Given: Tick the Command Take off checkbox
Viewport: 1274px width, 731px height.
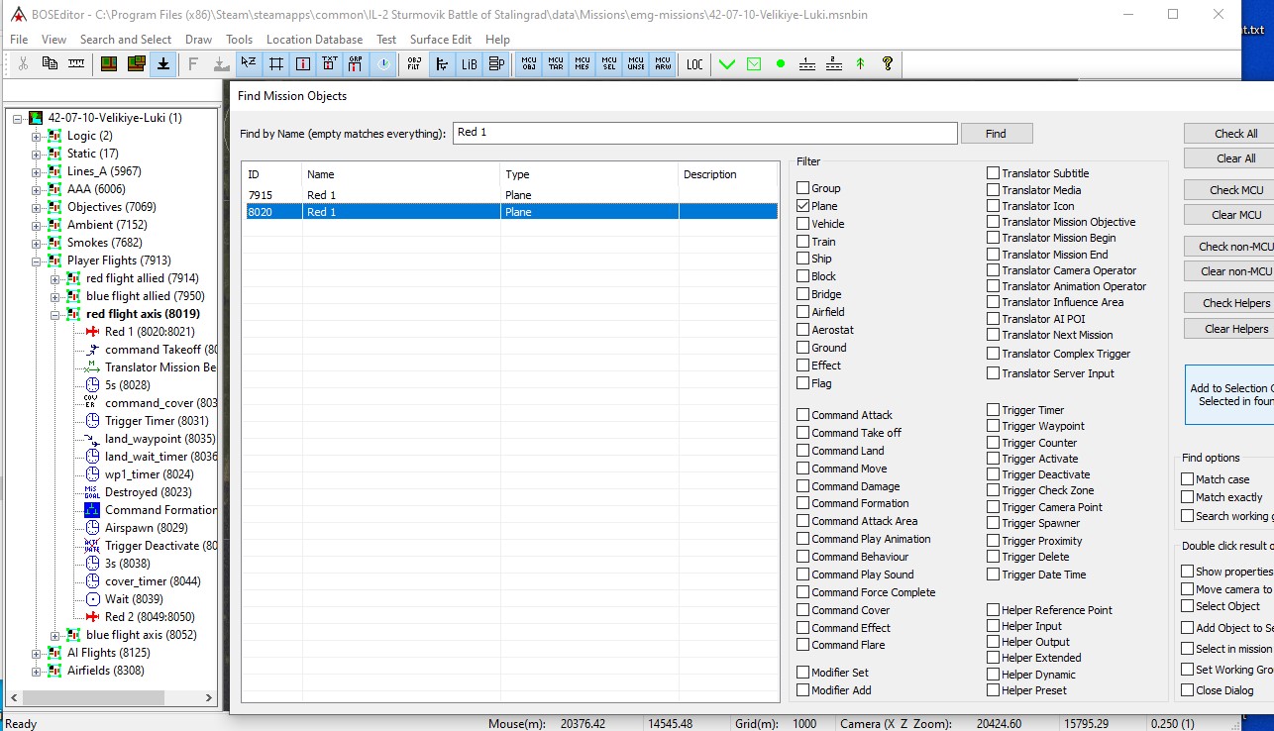Looking at the screenshot, I should point(803,433).
